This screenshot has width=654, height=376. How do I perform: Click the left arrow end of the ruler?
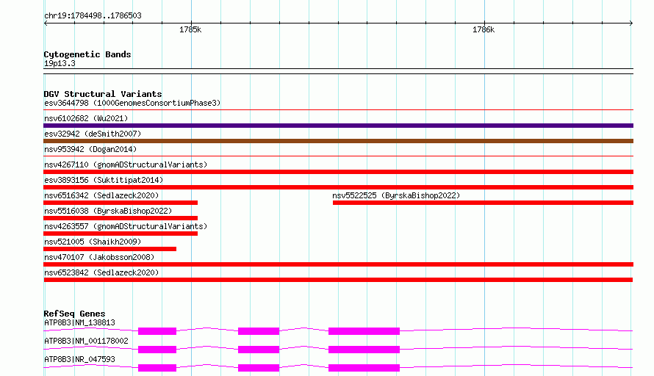(46, 23)
